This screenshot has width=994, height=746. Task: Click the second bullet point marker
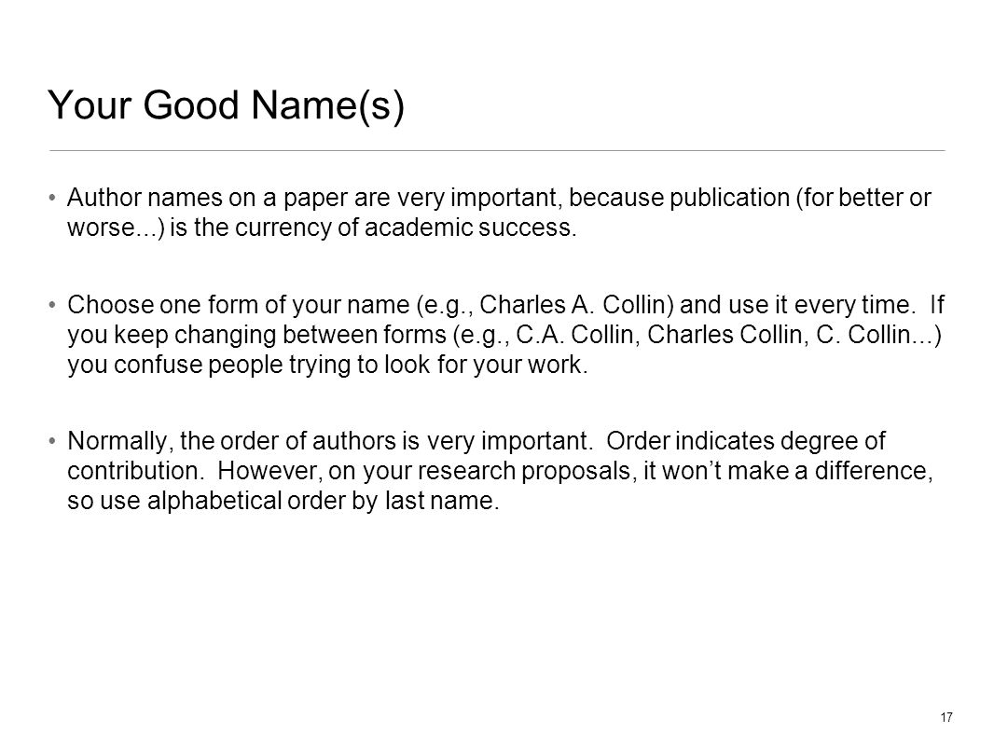click(52, 305)
